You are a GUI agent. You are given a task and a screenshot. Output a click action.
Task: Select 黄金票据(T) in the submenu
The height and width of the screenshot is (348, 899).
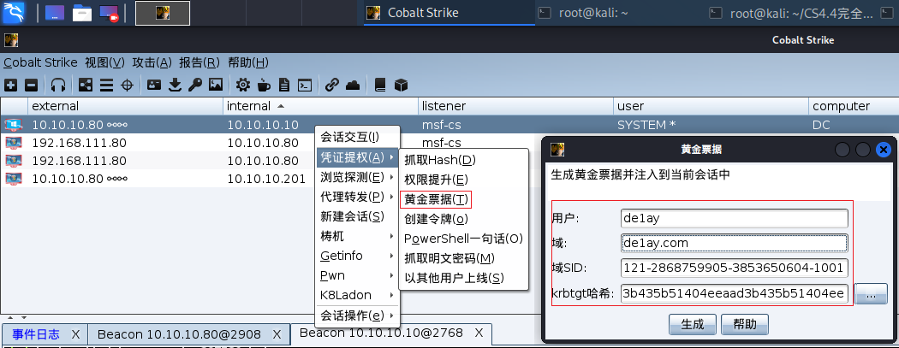tap(463, 200)
